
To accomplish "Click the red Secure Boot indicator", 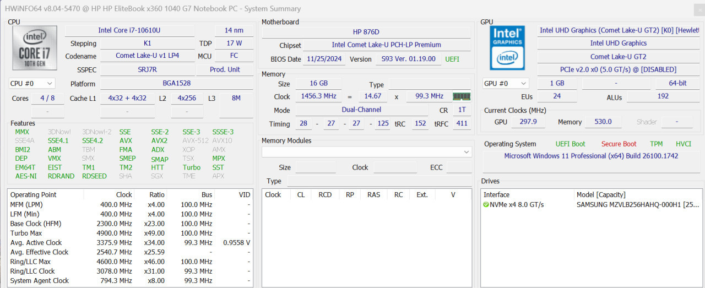I will 619,144.
